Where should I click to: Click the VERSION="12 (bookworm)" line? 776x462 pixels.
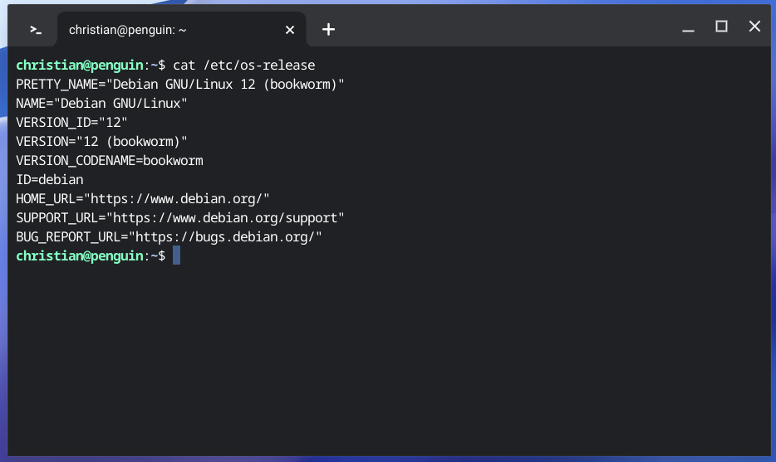[x=101, y=142]
